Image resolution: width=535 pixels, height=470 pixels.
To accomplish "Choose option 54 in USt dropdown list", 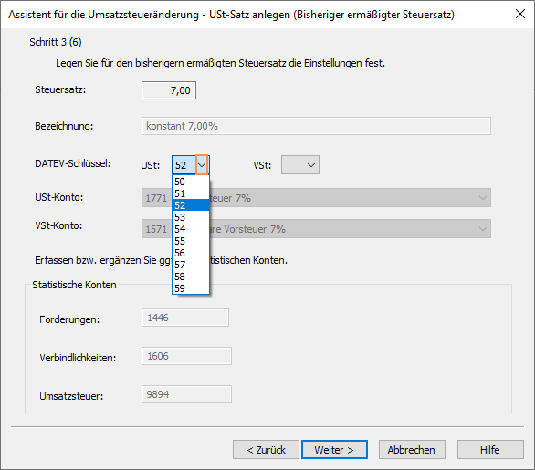I will click(191, 229).
